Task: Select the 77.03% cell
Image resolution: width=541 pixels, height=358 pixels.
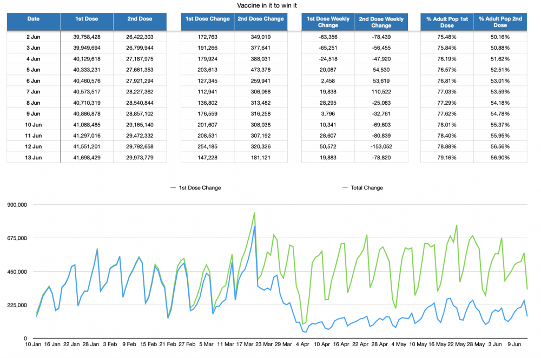Action: [447, 92]
